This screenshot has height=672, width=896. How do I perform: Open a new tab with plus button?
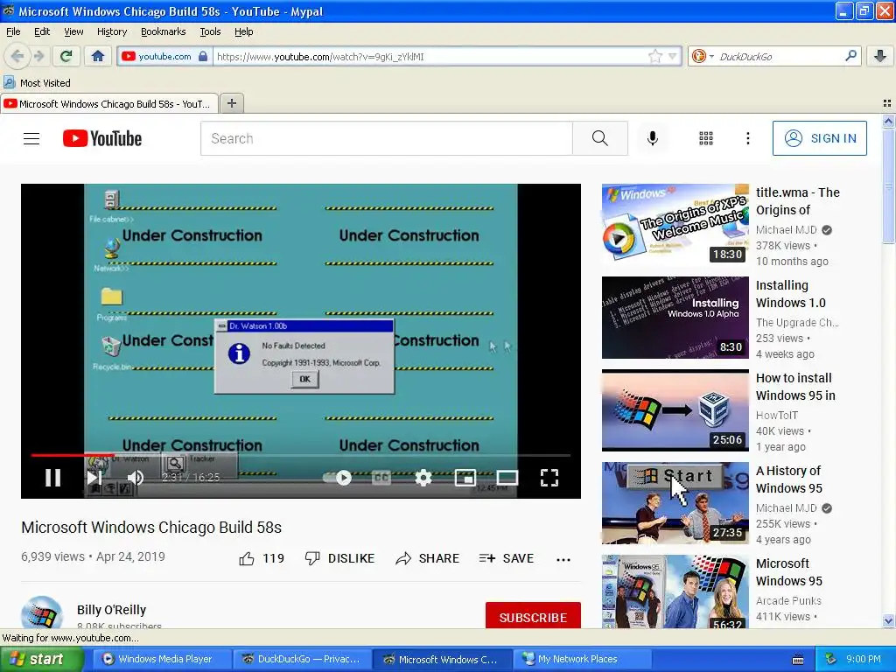click(x=231, y=103)
